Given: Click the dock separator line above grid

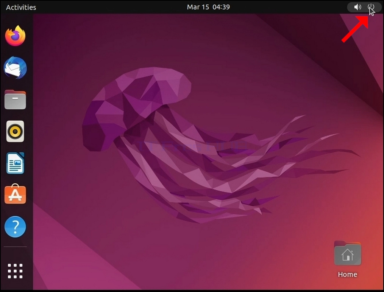Looking at the screenshot, I should 15,247.
